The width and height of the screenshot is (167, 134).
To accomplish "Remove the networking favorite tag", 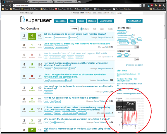I will 128,32.
